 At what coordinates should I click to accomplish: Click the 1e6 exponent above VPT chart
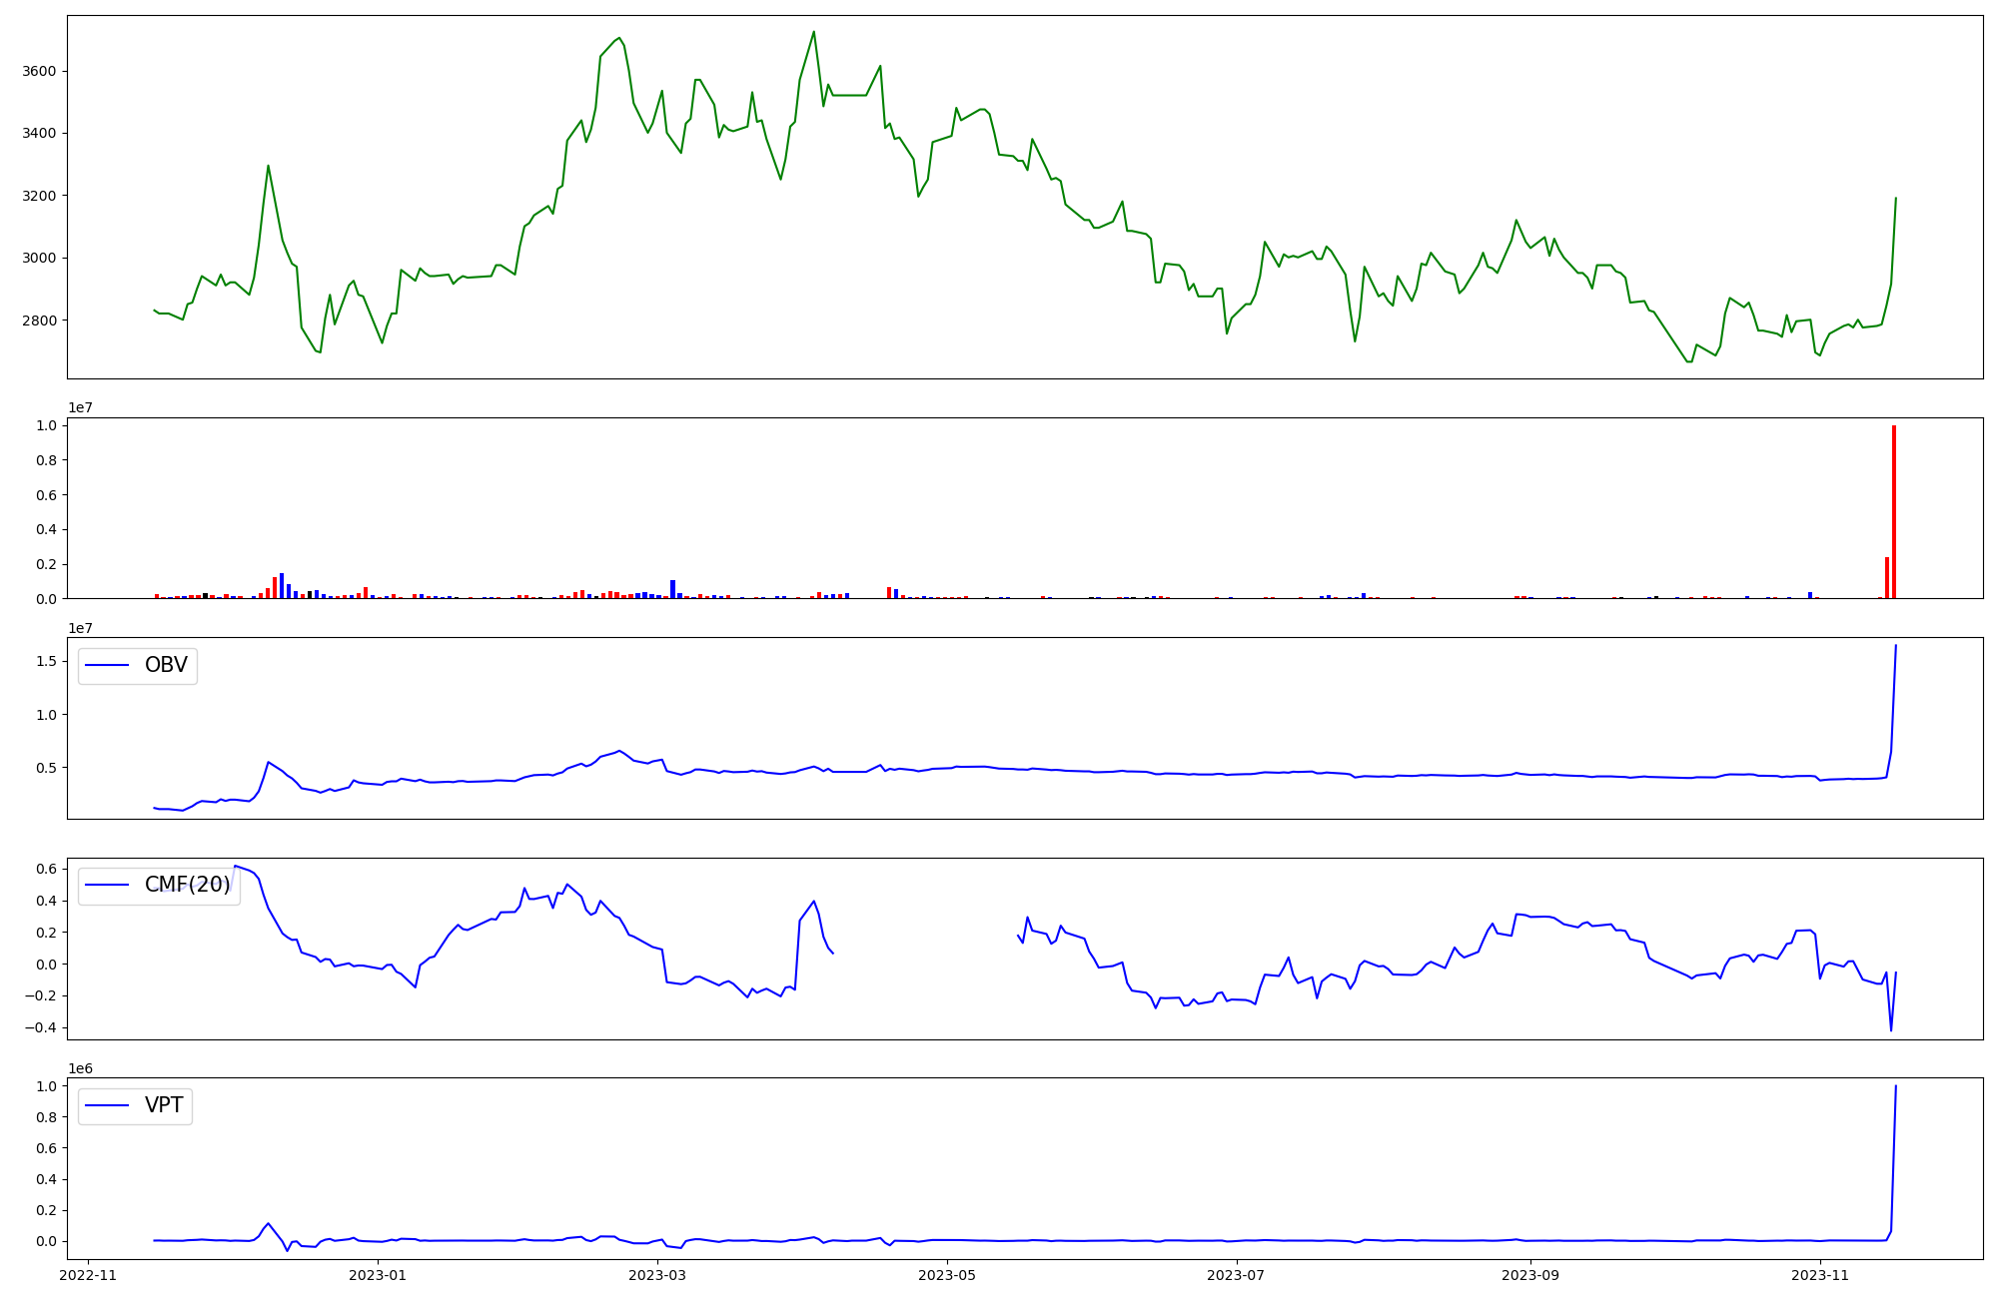point(81,1068)
